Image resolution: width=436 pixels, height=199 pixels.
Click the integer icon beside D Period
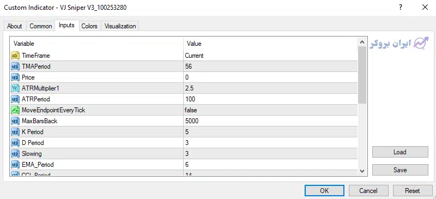click(15, 143)
